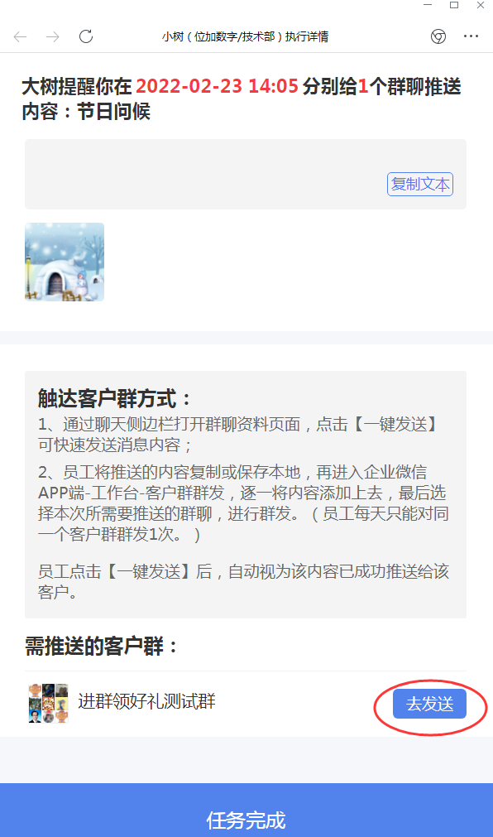This screenshot has height=837, width=493.
Task: Click the 进群领好礼测试群 group avatar
Action: (49, 703)
